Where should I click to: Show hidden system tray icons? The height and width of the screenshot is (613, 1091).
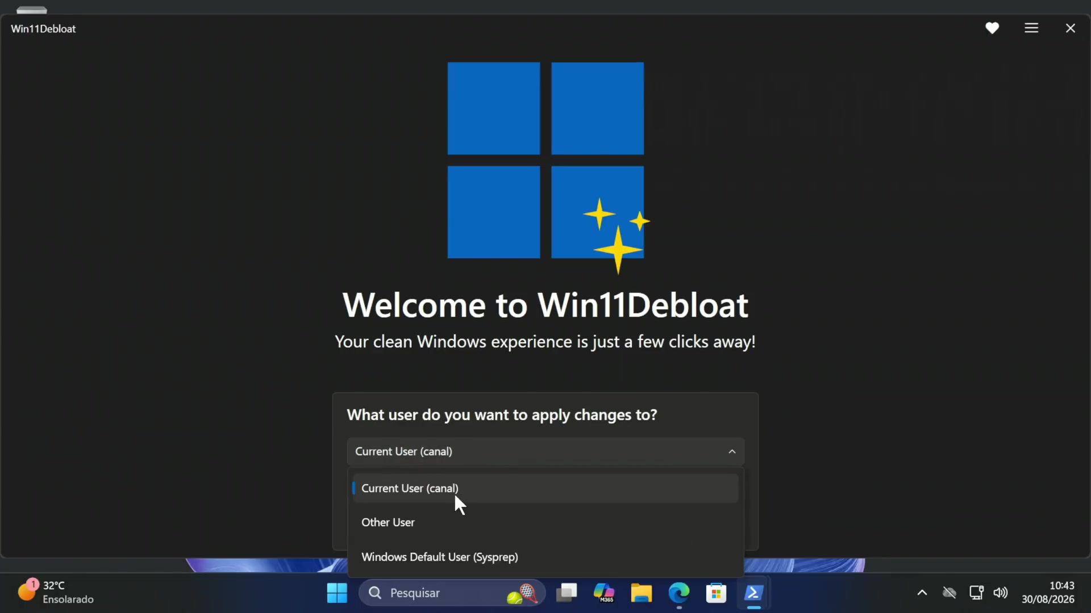[x=922, y=593]
